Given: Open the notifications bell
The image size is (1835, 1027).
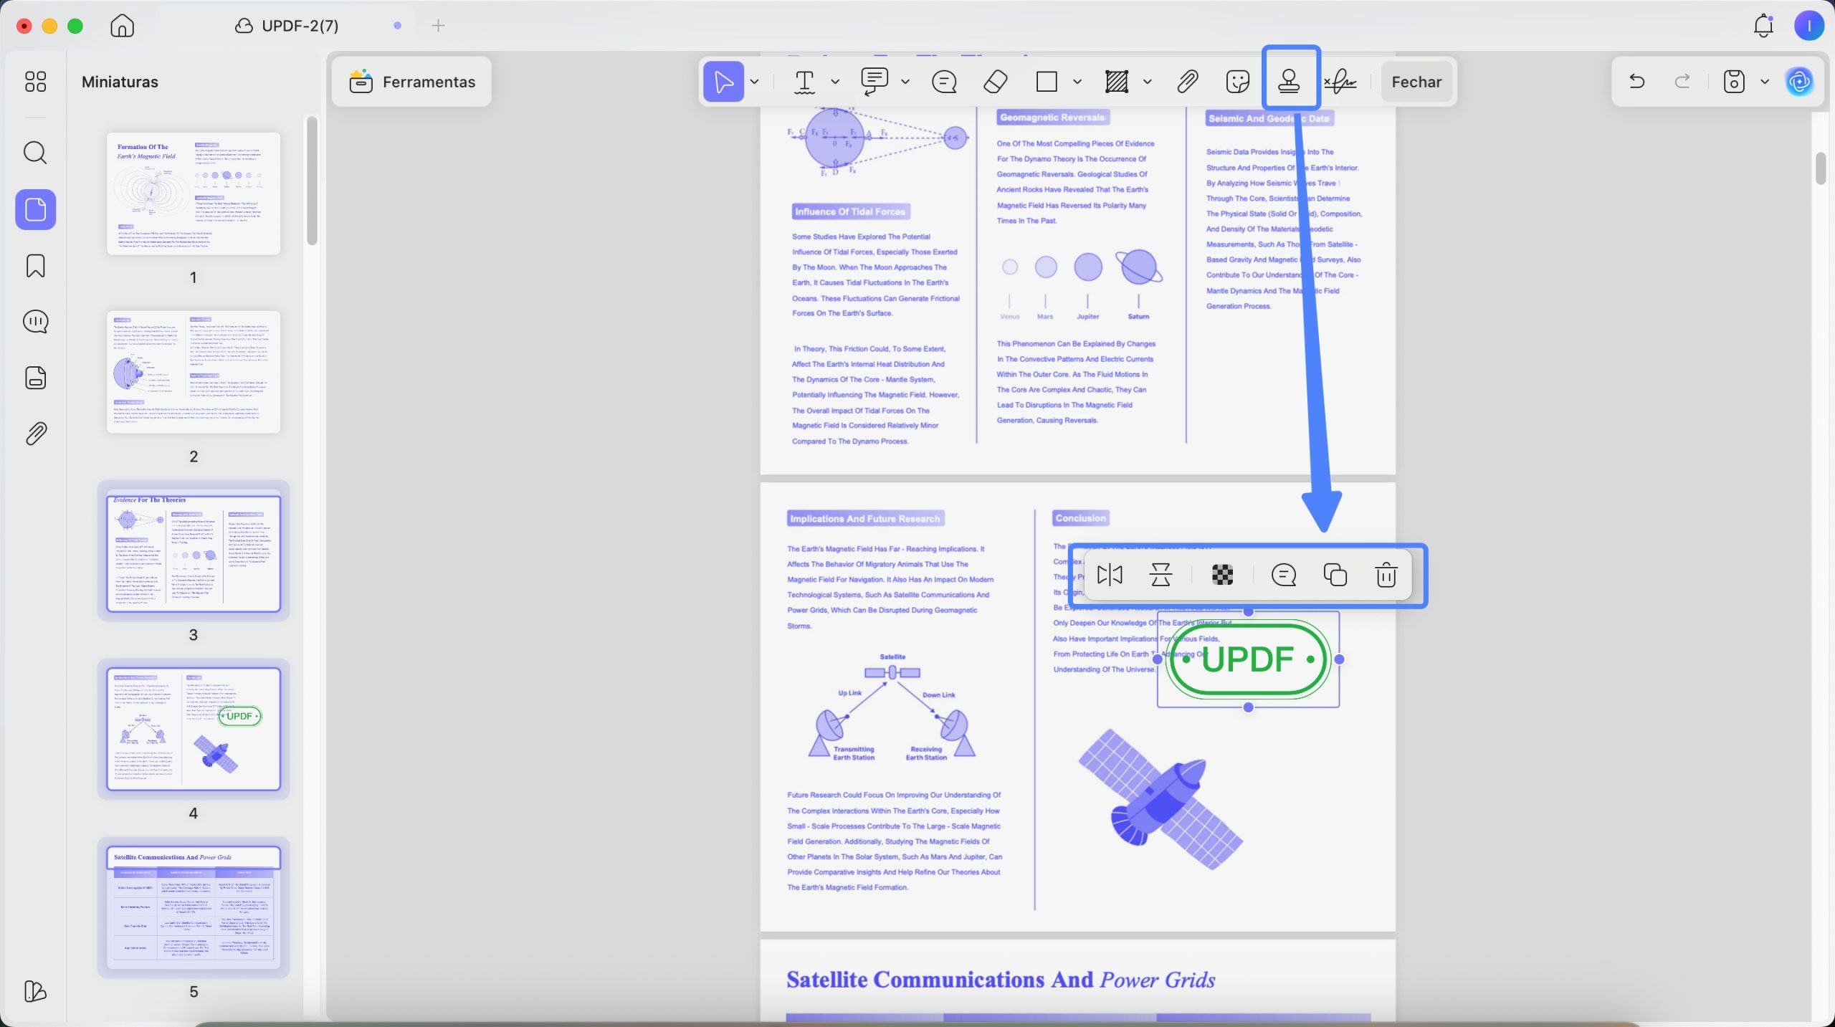Looking at the screenshot, I should (x=1763, y=26).
